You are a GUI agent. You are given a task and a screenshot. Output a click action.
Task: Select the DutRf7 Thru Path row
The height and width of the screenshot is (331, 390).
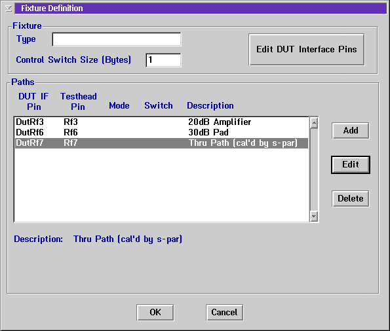coord(162,143)
